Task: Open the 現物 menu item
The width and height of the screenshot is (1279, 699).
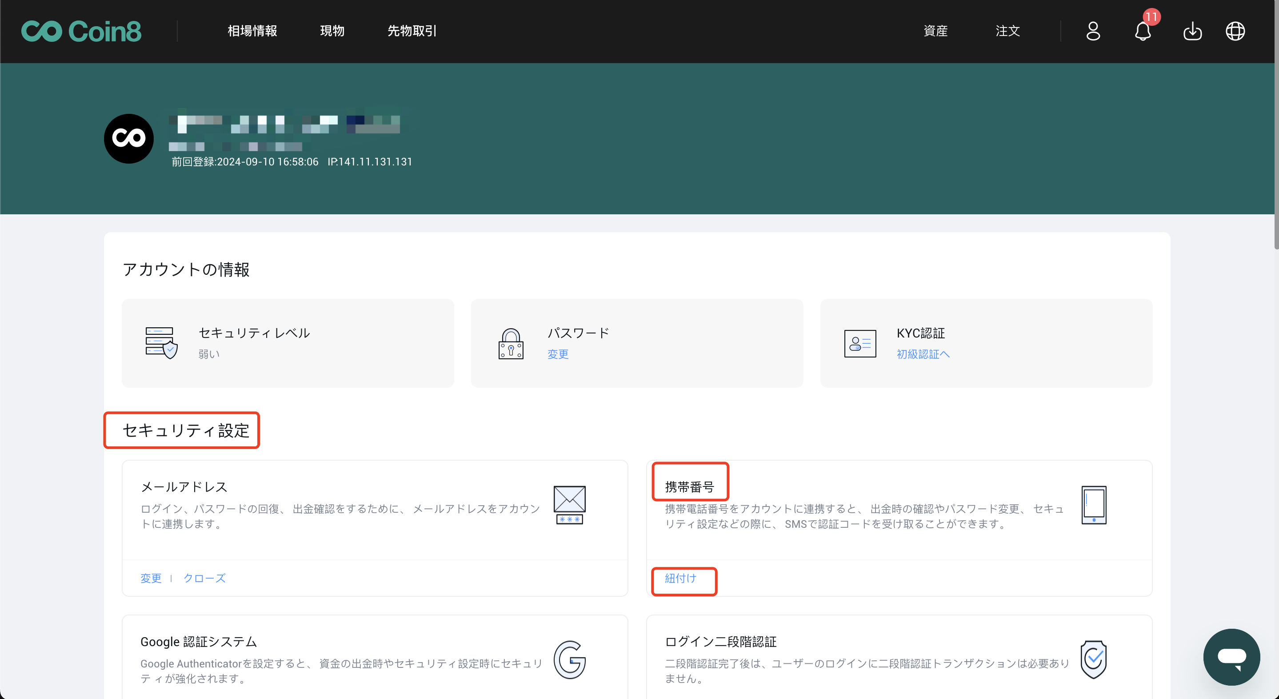Action: tap(332, 31)
